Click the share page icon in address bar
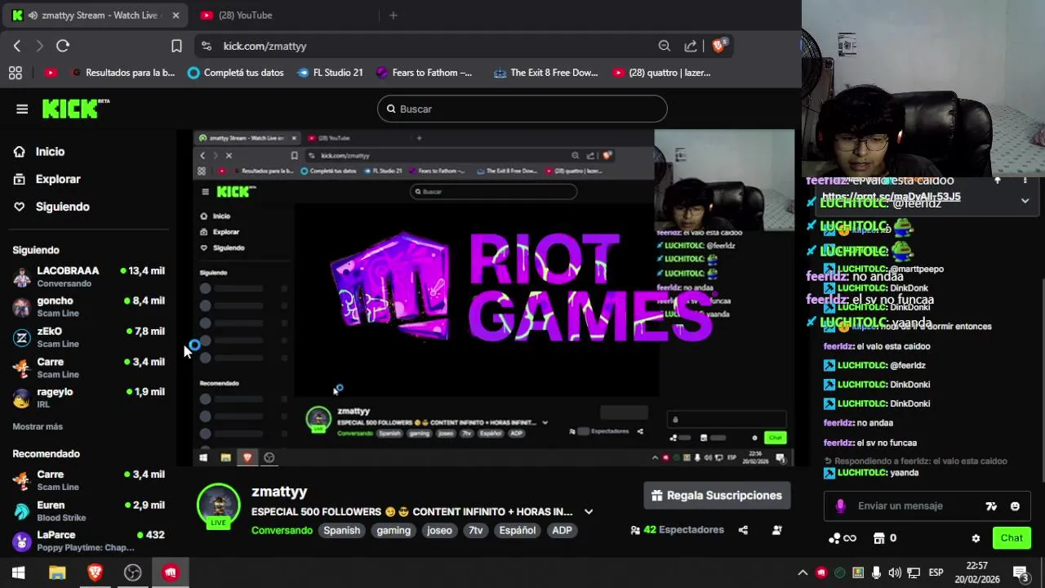The image size is (1045, 588). click(691, 46)
